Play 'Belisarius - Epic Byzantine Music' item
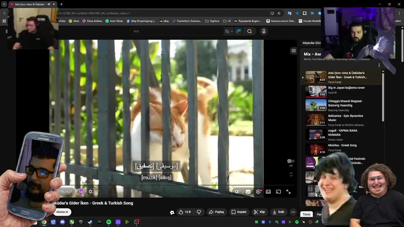Screen dimensions: 404x227 click(341, 120)
